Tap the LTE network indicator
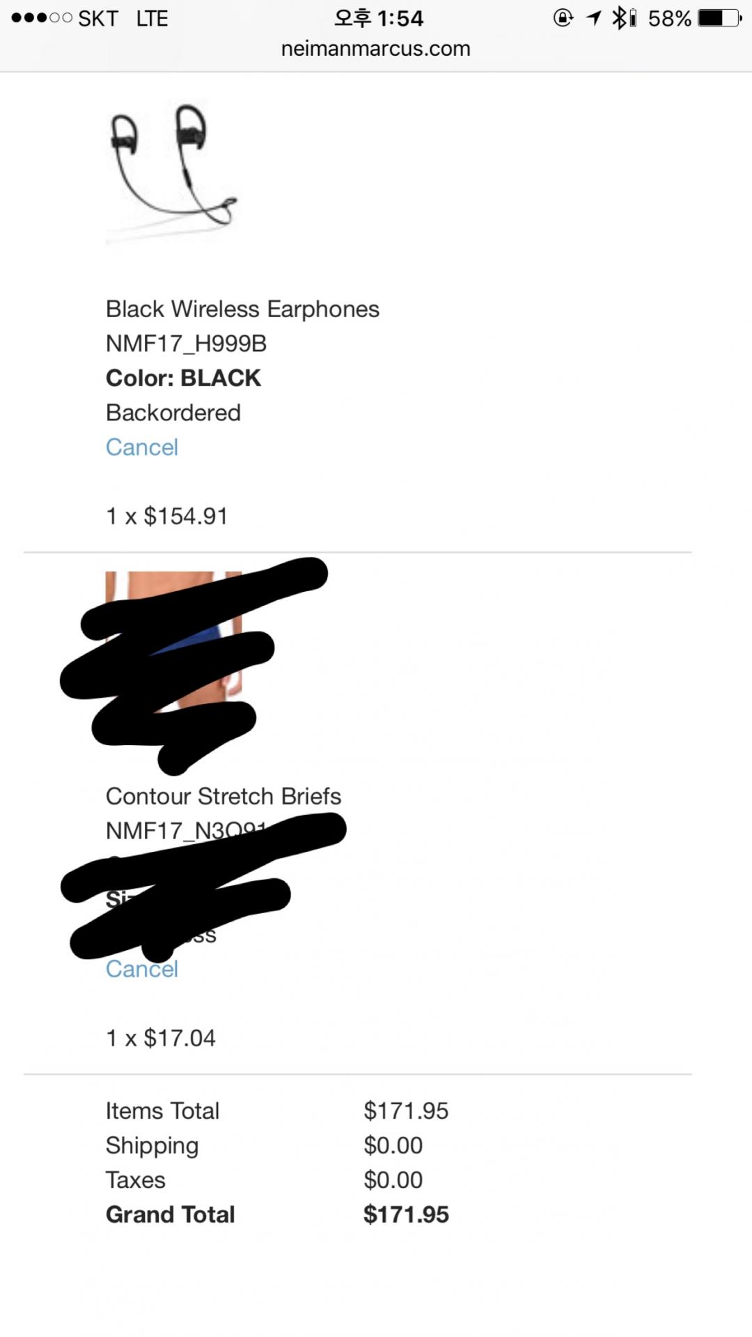The image size is (752, 1337). [152, 19]
